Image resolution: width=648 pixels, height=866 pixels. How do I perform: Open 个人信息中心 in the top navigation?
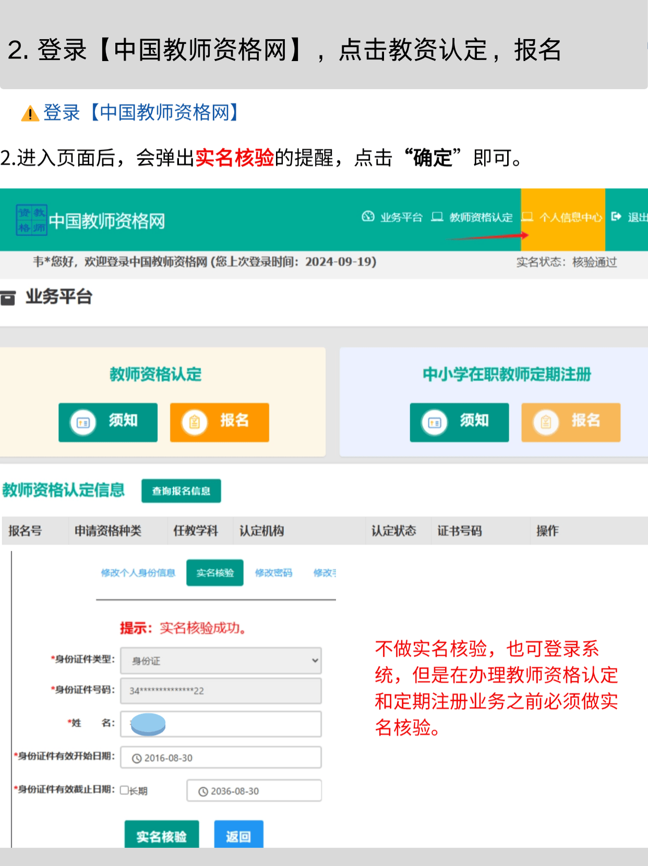click(563, 220)
